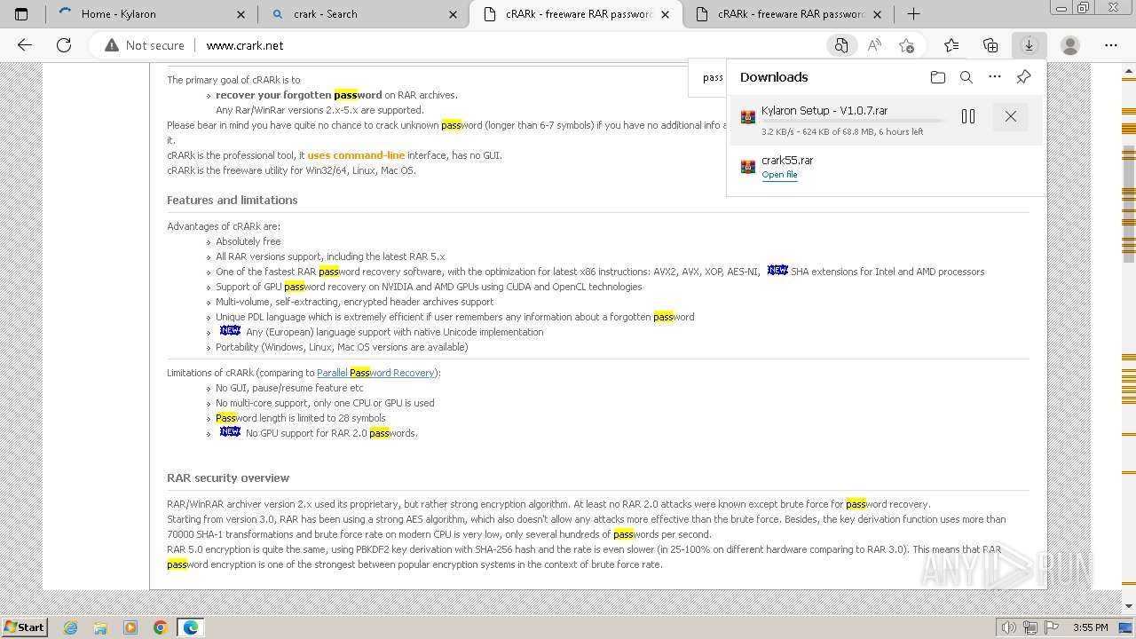Open File Explorer from the taskbar
1136x639 pixels.
(x=100, y=627)
